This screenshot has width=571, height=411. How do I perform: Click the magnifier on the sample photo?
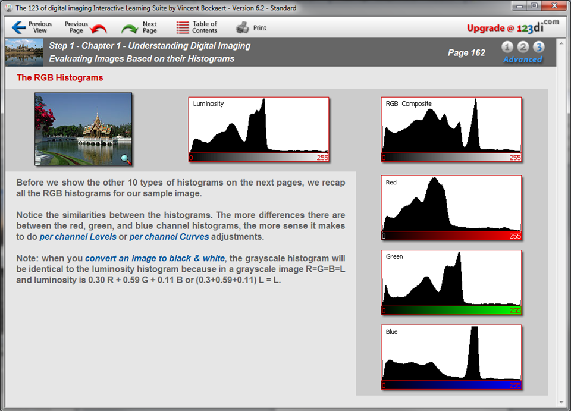point(126,159)
